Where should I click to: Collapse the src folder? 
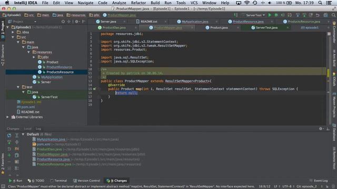[x=13, y=37]
